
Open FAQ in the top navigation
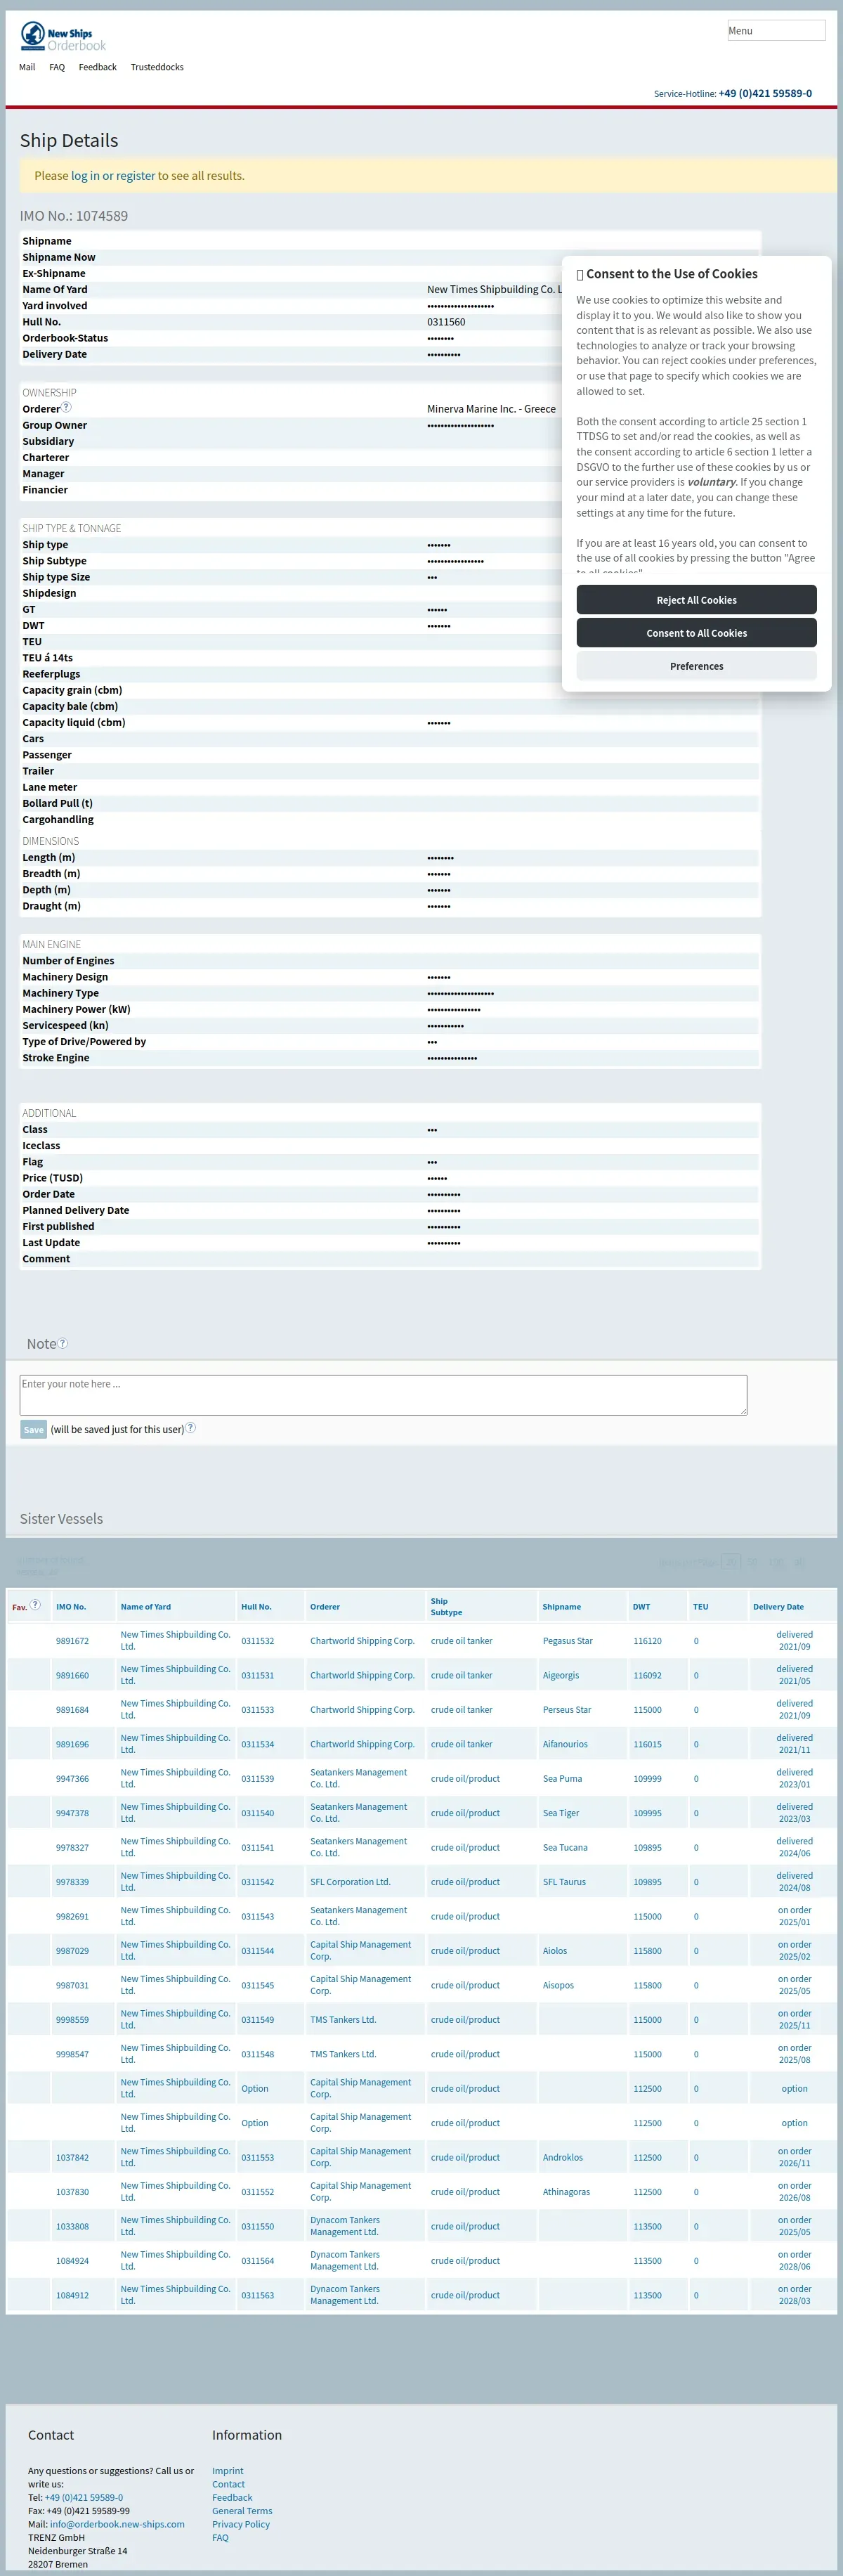tap(57, 67)
